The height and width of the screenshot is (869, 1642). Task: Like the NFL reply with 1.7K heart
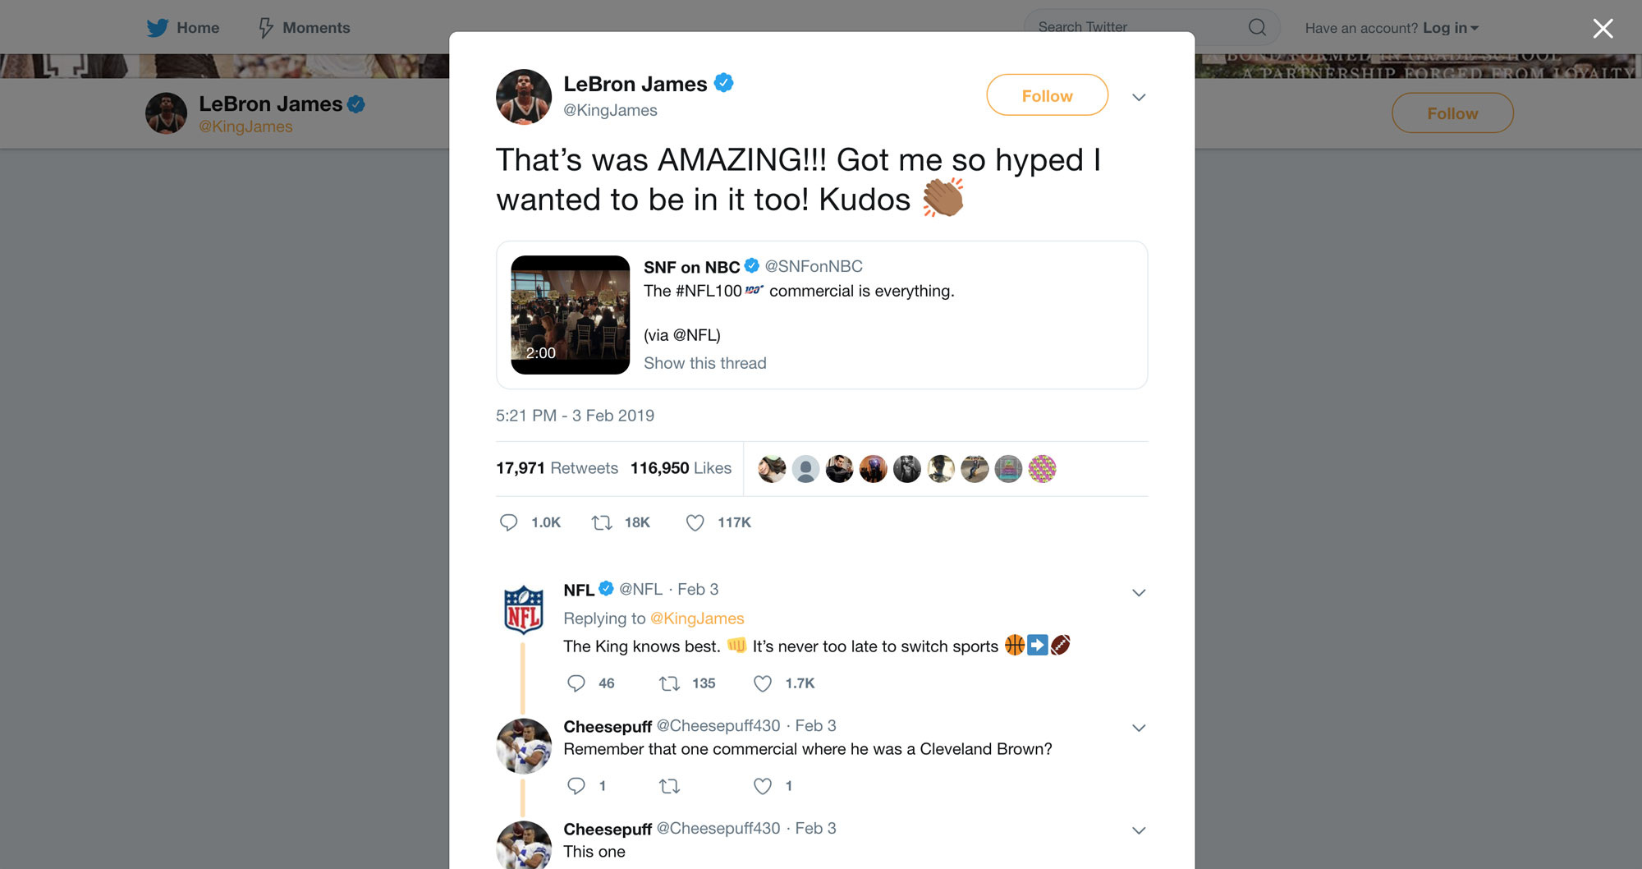pyautogui.click(x=763, y=683)
